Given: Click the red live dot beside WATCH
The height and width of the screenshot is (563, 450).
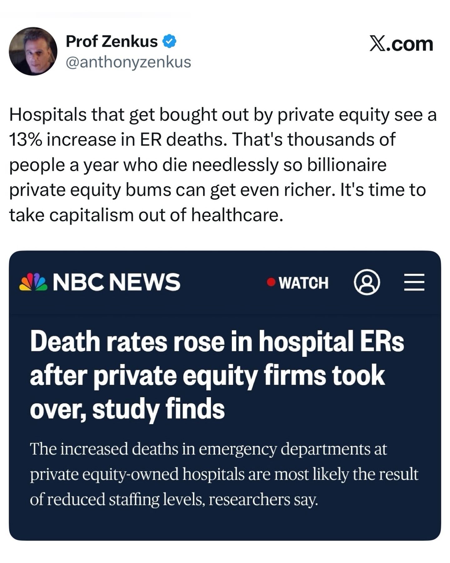Looking at the screenshot, I should (271, 282).
